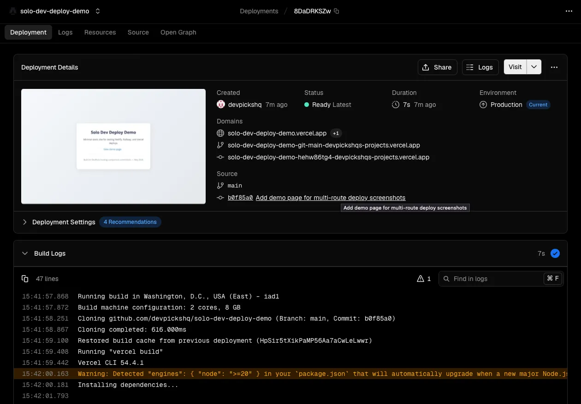The width and height of the screenshot is (581, 404).
Task: Open the Open Graph tab
Action: pos(178,32)
